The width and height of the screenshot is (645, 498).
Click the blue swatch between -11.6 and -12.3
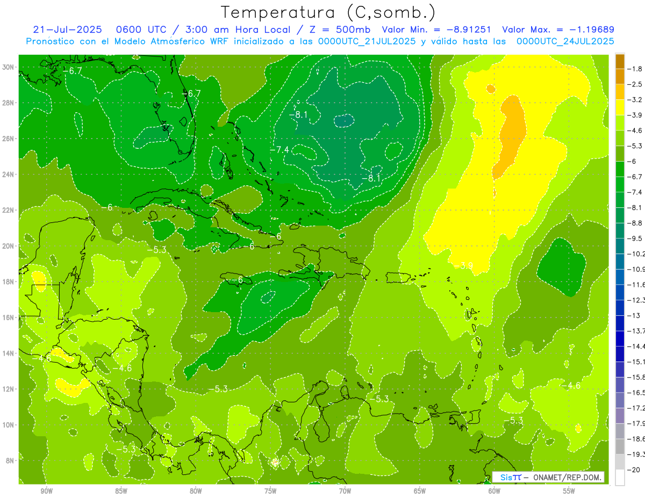620,292
